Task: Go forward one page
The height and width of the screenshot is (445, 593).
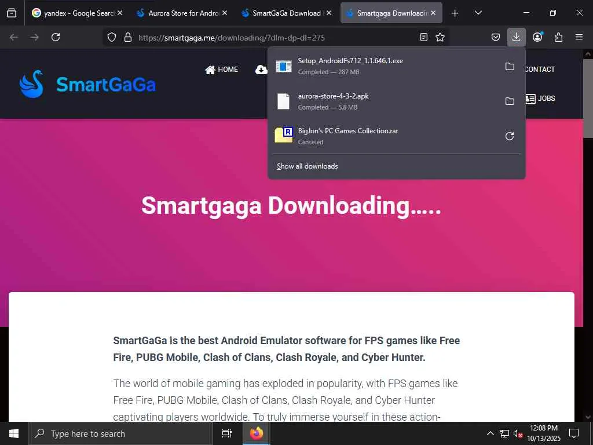Action: (x=34, y=37)
